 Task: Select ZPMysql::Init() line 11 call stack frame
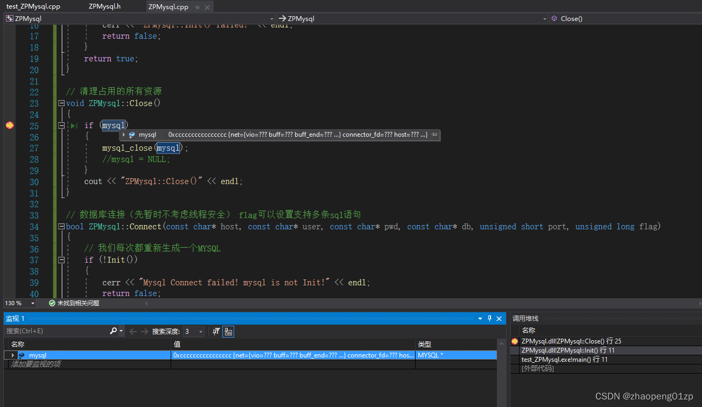(x=568, y=350)
